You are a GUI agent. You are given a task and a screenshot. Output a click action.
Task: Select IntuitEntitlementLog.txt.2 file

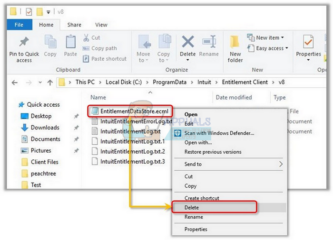point(128,151)
